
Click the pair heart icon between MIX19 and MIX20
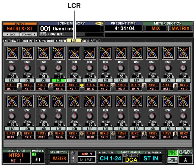coord(113,134)
